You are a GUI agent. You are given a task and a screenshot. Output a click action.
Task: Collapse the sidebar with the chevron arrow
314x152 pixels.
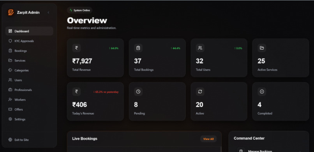point(48,12)
